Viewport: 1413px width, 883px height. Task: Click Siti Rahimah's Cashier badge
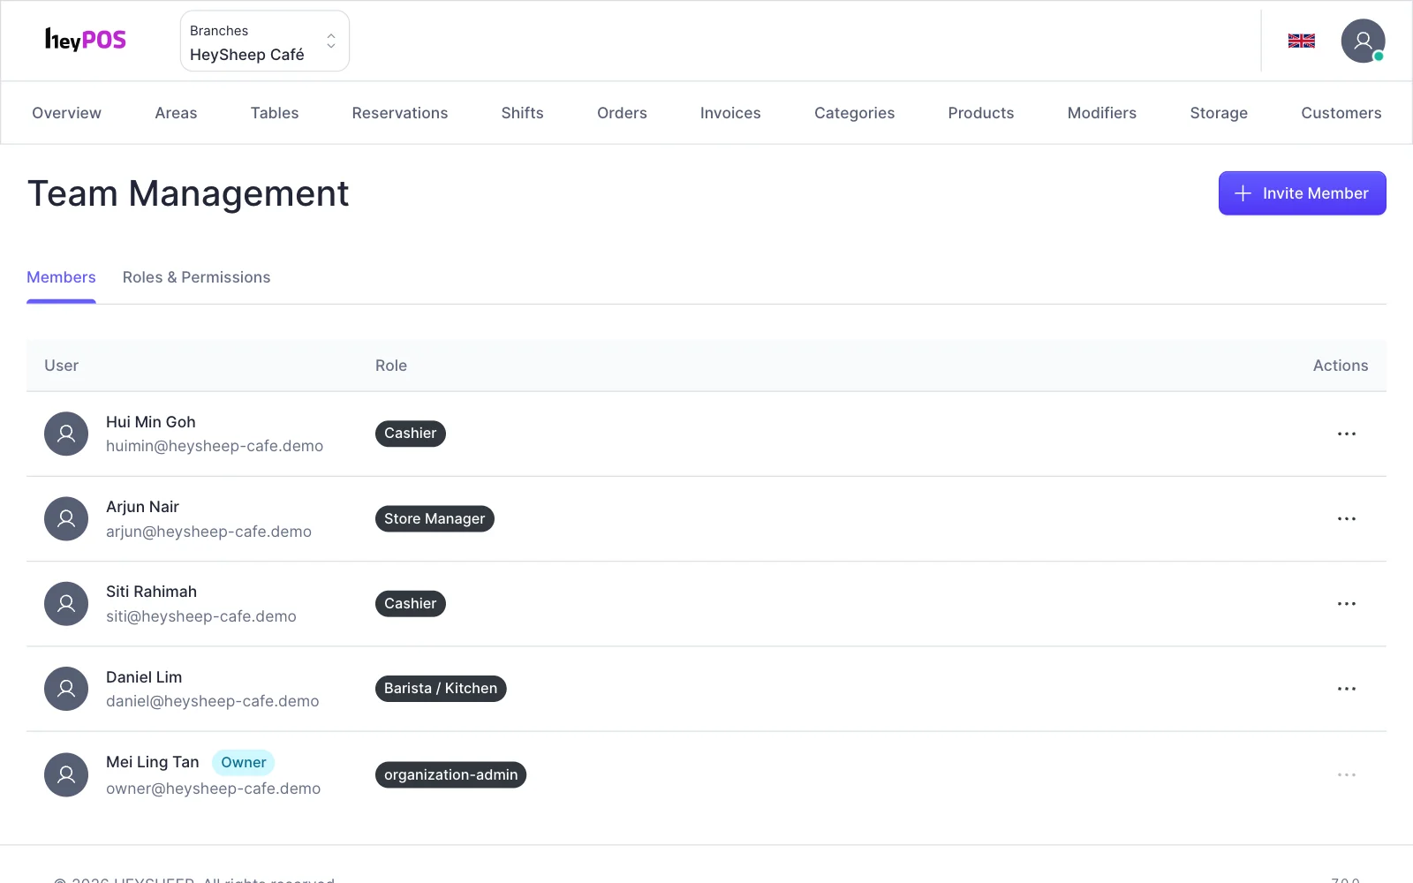pyautogui.click(x=411, y=604)
